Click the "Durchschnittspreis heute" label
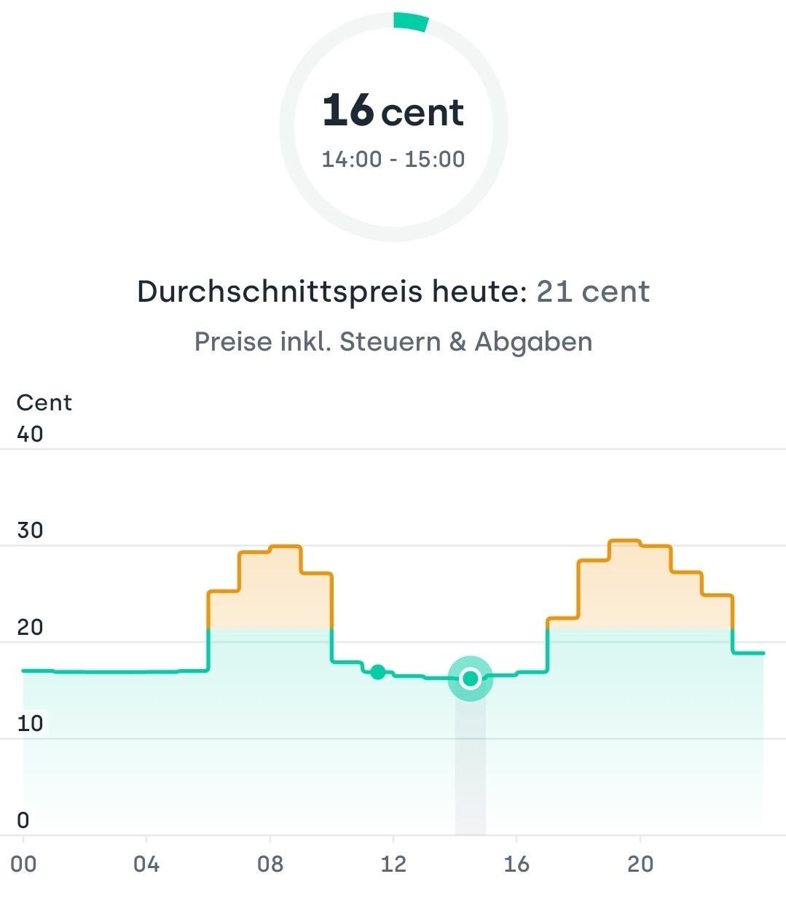786x898 pixels. tap(331, 292)
